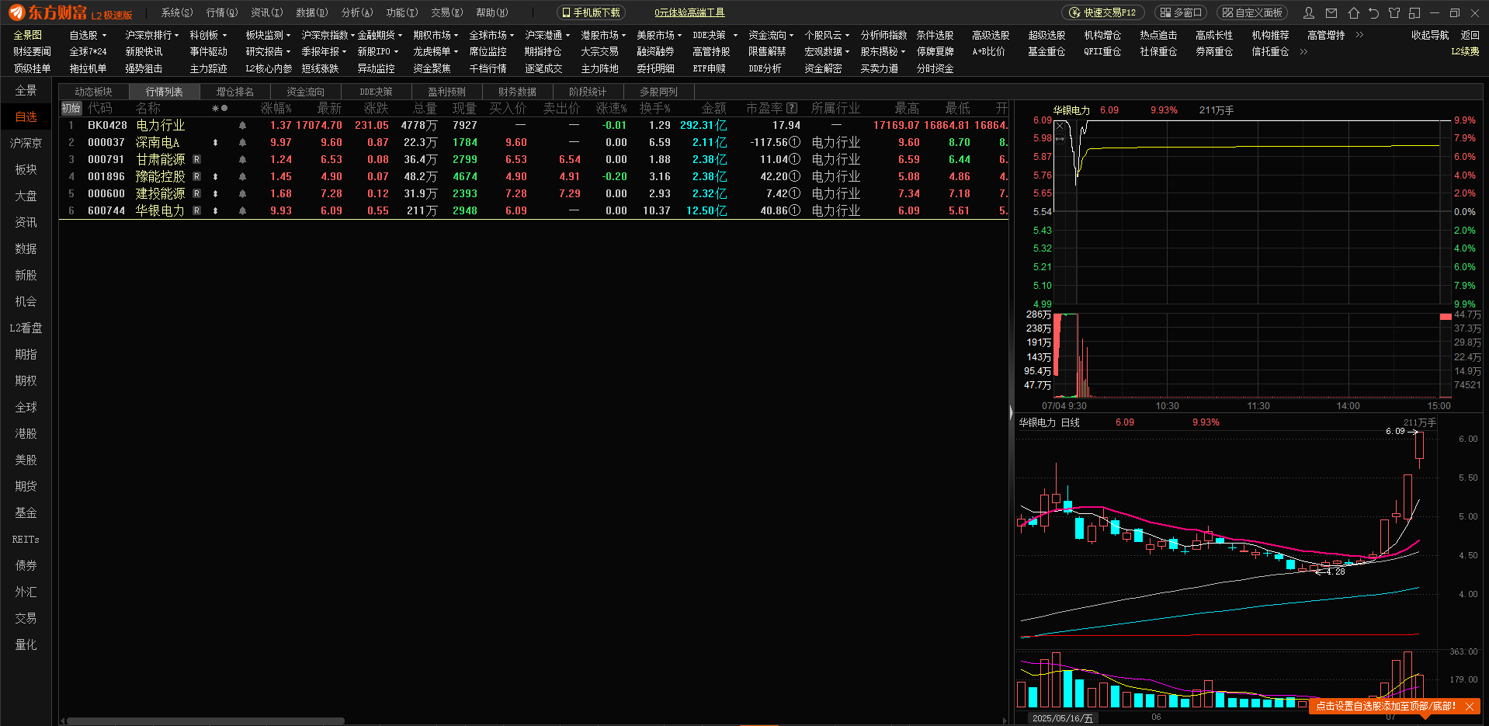Open the skin theme shirt icon
The height and width of the screenshot is (726, 1489).
pos(1394,13)
